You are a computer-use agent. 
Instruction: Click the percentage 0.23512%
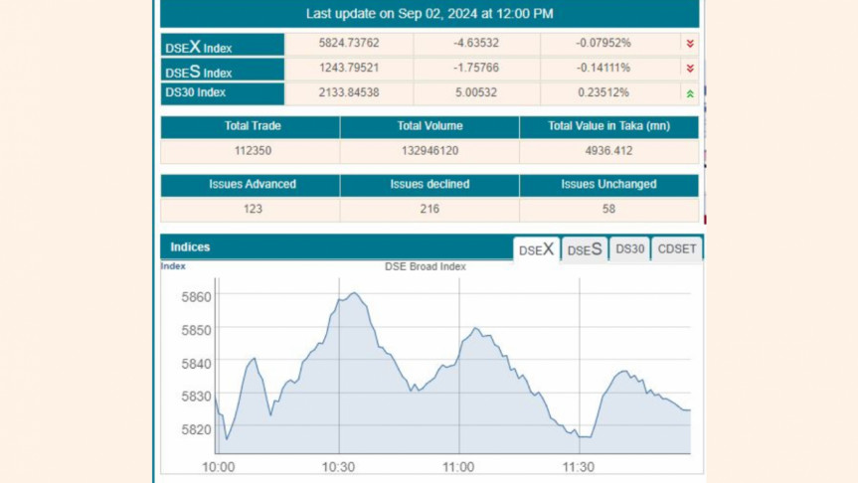tap(603, 92)
